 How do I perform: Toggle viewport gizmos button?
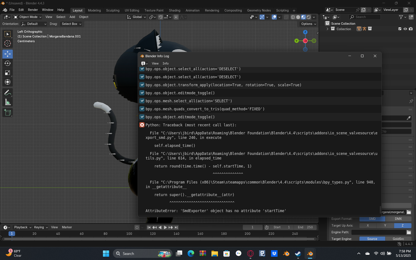[262, 17]
